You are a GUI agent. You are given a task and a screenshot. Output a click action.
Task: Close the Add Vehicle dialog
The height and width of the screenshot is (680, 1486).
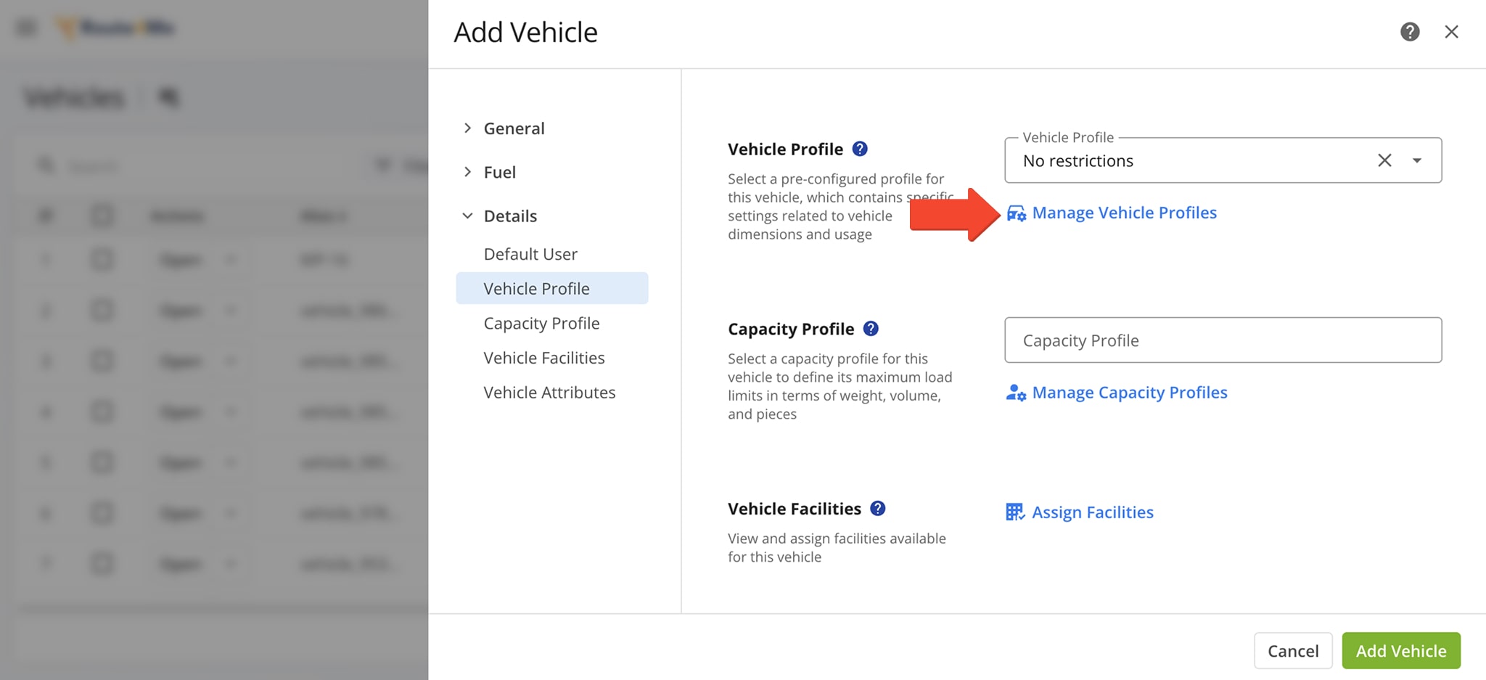pos(1451,32)
